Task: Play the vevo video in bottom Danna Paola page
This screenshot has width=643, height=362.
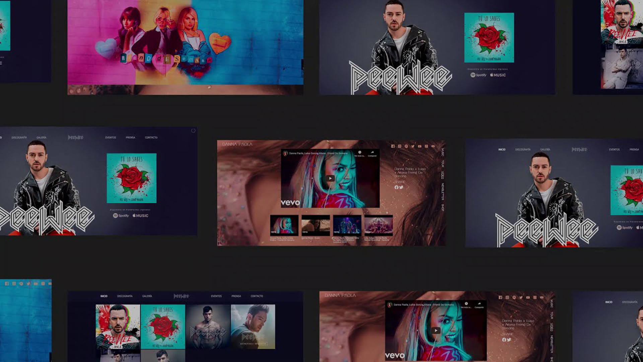Action: coord(436,330)
